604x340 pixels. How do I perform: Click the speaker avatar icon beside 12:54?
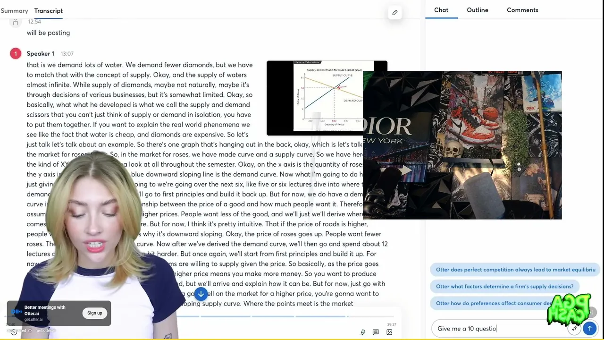16,22
